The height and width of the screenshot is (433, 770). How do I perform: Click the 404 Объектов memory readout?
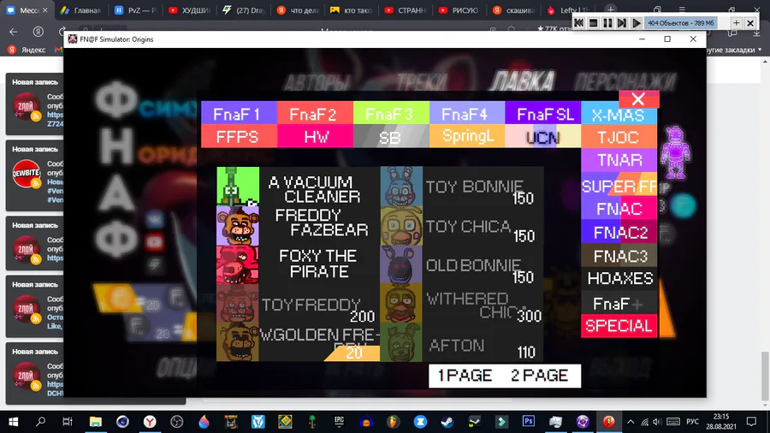coord(681,22)
